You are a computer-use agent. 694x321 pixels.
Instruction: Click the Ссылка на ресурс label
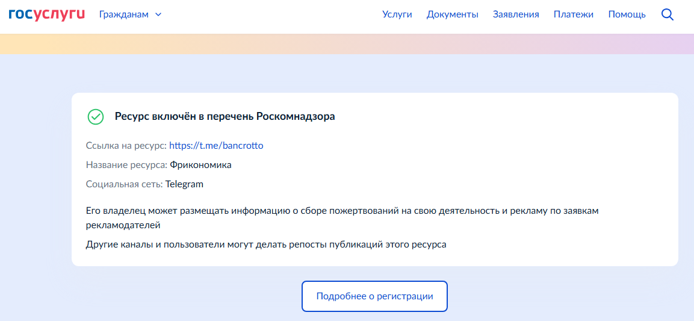click(126, 145)
